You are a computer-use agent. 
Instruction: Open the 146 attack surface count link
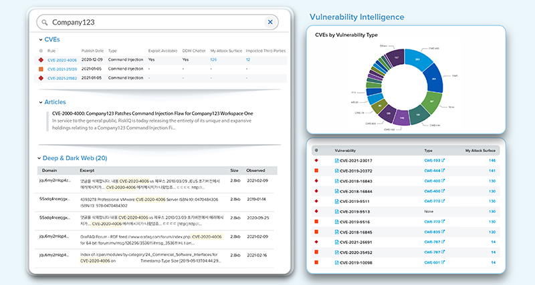coord(492,161)
